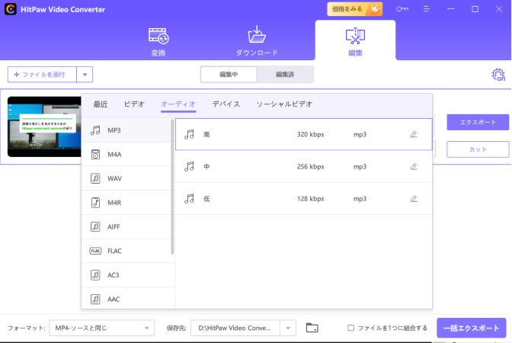Edit the 256 kbps preset pencil icon

click(x=414, y=167)
